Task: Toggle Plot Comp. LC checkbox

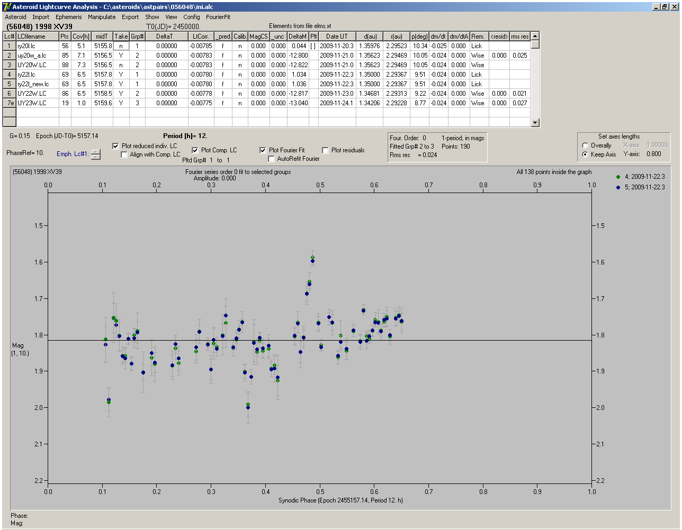Action: pyautogui.click(x=195, y=150)
